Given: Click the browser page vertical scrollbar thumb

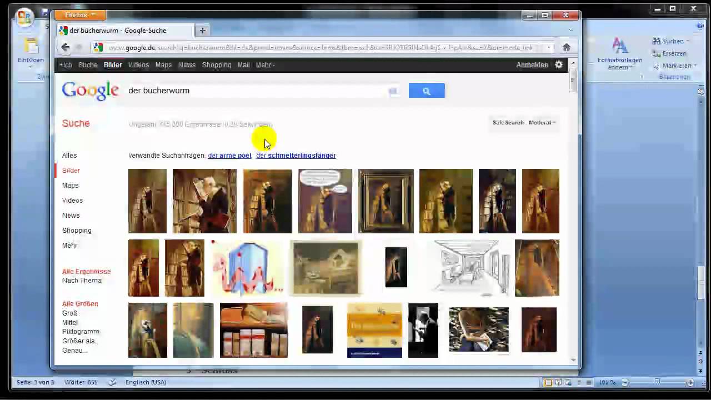Looking at the screenshot, I should click(573, 81).
